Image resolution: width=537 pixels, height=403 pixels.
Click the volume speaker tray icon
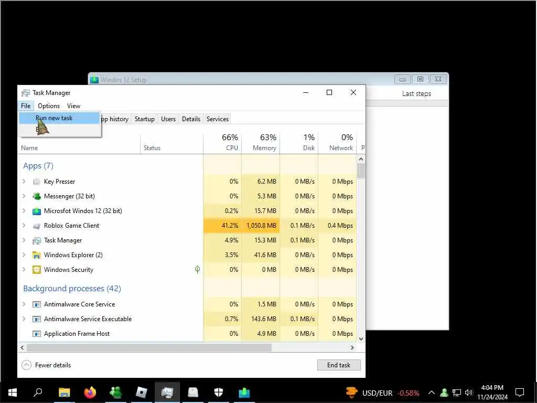(x=469, y=393)
